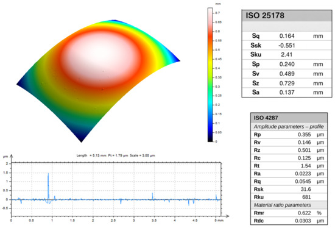Image resolution: width=335 pixels, height=228 pixels.
Task: Select the Ssk parameter row
Action: coord(287,45)
